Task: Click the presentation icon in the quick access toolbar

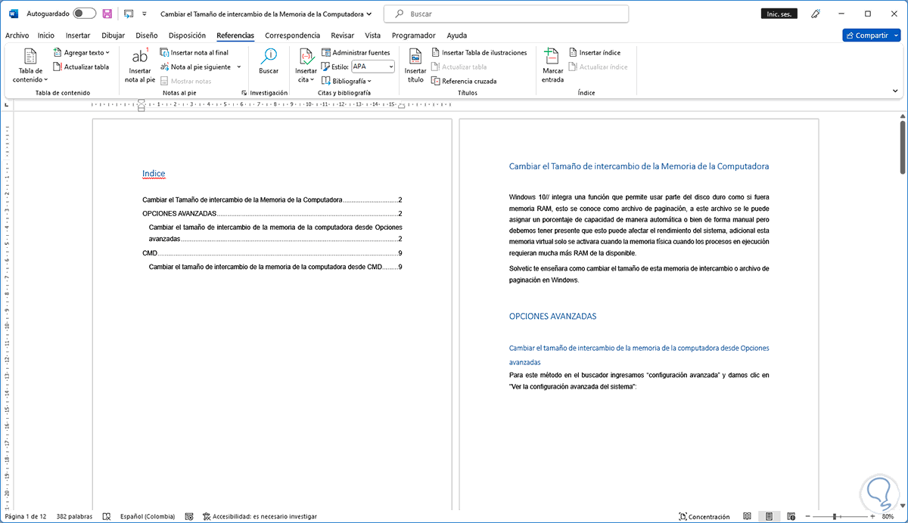Action: [x=129, y=14]
